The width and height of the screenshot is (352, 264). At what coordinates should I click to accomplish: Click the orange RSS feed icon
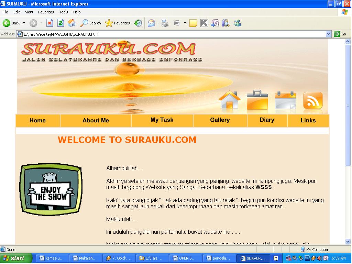(x=313, y=100)
